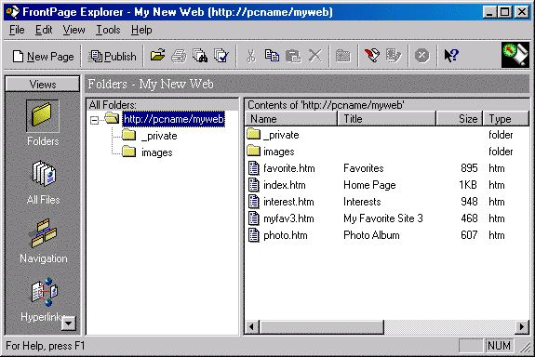The height and width of the screenshot is (357, 535).
Task: Select the index.htm file
Action: 284,185
